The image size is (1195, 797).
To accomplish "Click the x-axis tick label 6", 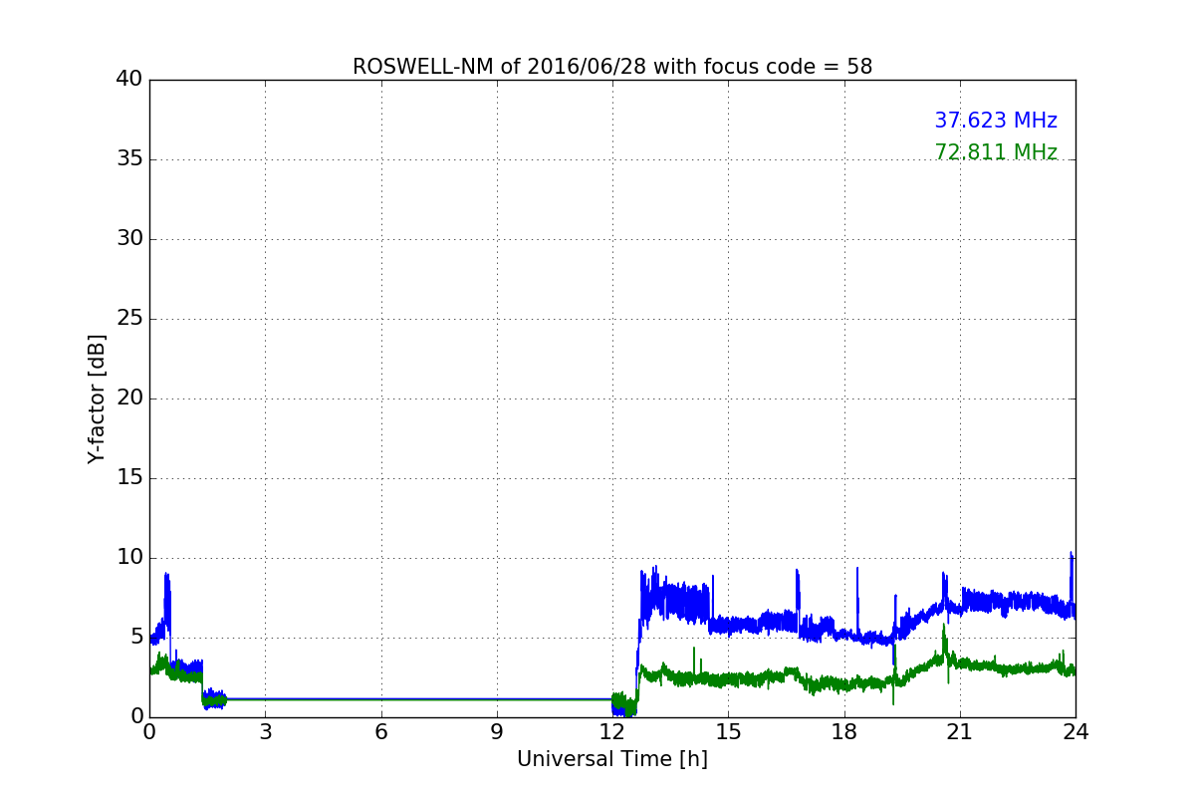I will point(380,732).
